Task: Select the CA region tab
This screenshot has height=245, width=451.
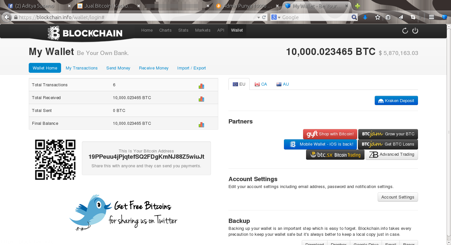Action: [261, 84]
